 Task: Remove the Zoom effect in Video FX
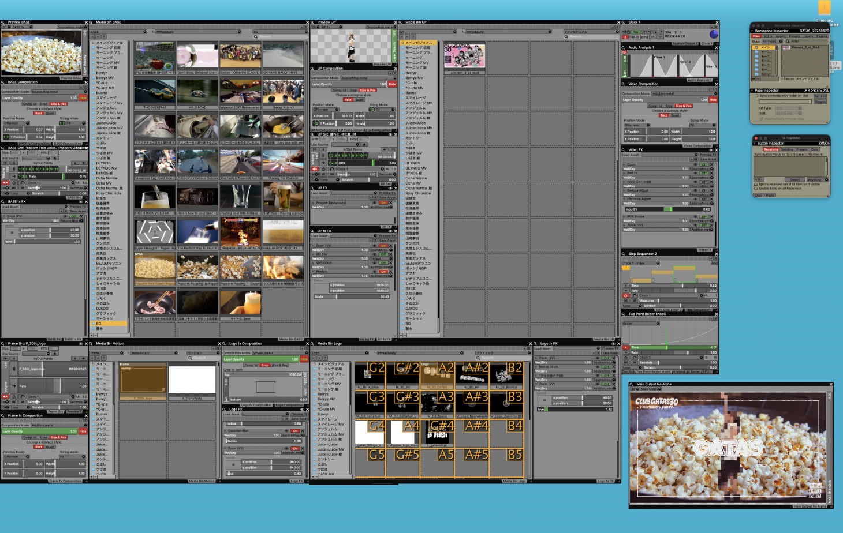click(711, 164)
